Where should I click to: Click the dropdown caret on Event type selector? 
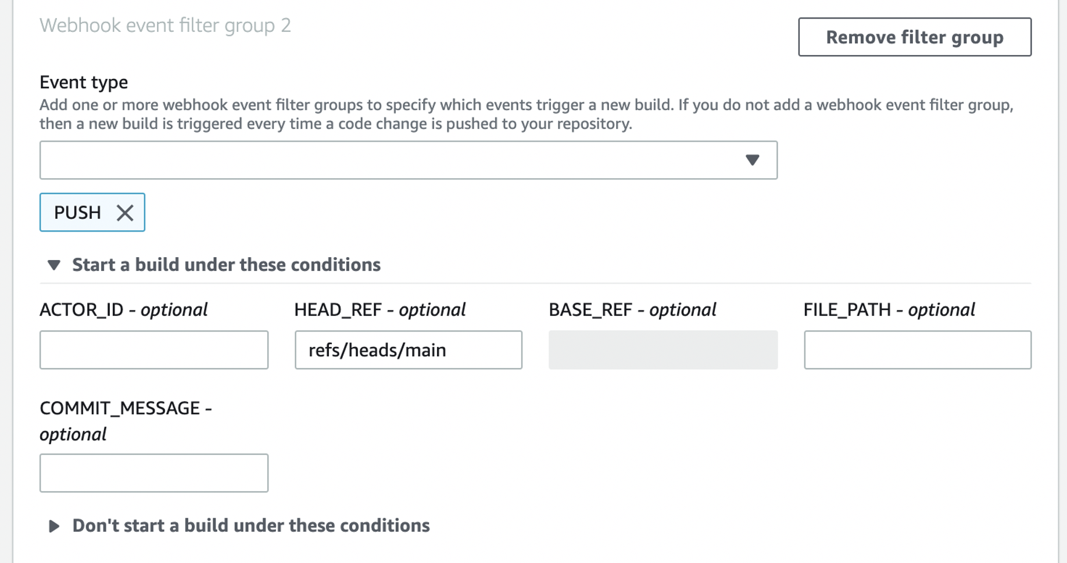coord(753,160)
